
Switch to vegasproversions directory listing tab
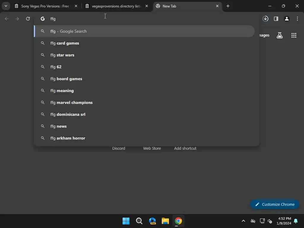116,6
